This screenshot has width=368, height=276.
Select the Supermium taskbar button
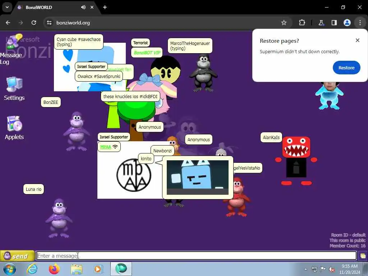(121, 269)
